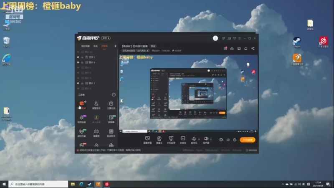Toggle the lock on the 图片 1 layer
The width and height of the screenshot is (334, 188).
coord(82,83)
